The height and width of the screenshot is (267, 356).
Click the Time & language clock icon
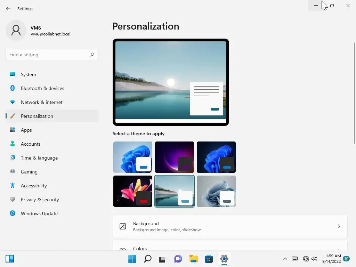pos(13,157)
